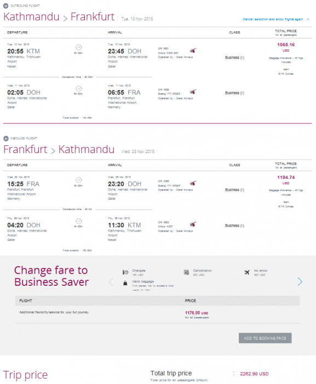This screenshot has width=316, height=384.
Task: Click the Cancellation fee icon
Action: pyautogui.click(x=186, y=272)
